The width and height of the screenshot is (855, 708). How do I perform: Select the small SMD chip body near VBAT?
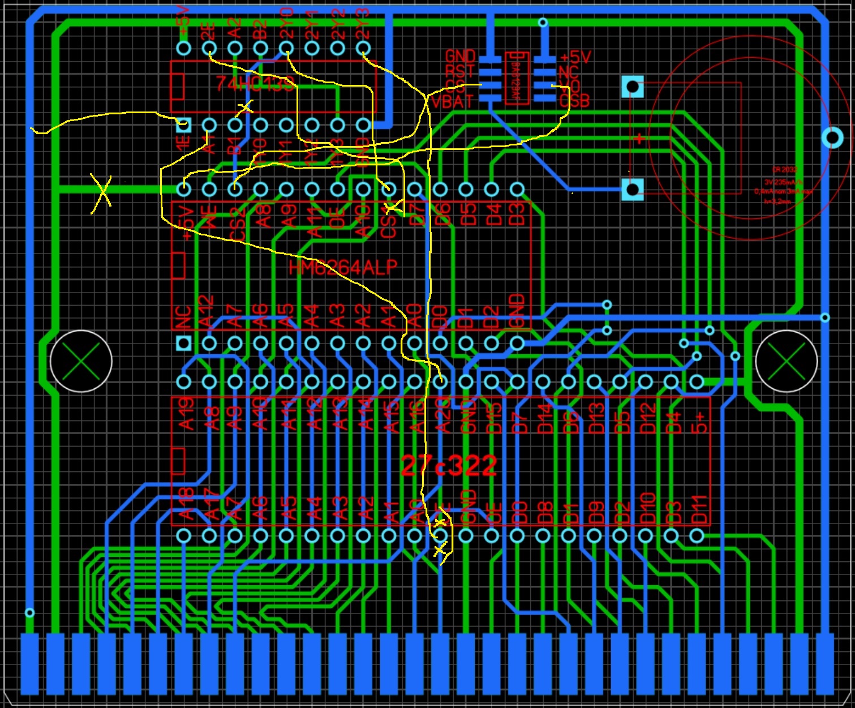click(517, 78)
